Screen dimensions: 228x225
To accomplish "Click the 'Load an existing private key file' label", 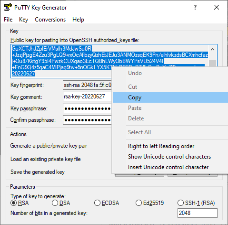I will coord(46,159).
